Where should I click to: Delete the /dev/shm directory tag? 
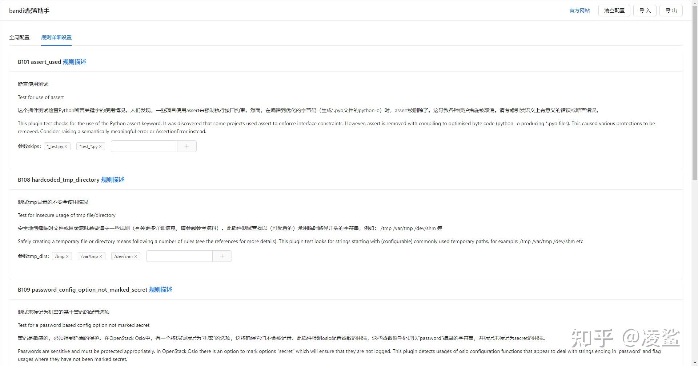(136, 256)
